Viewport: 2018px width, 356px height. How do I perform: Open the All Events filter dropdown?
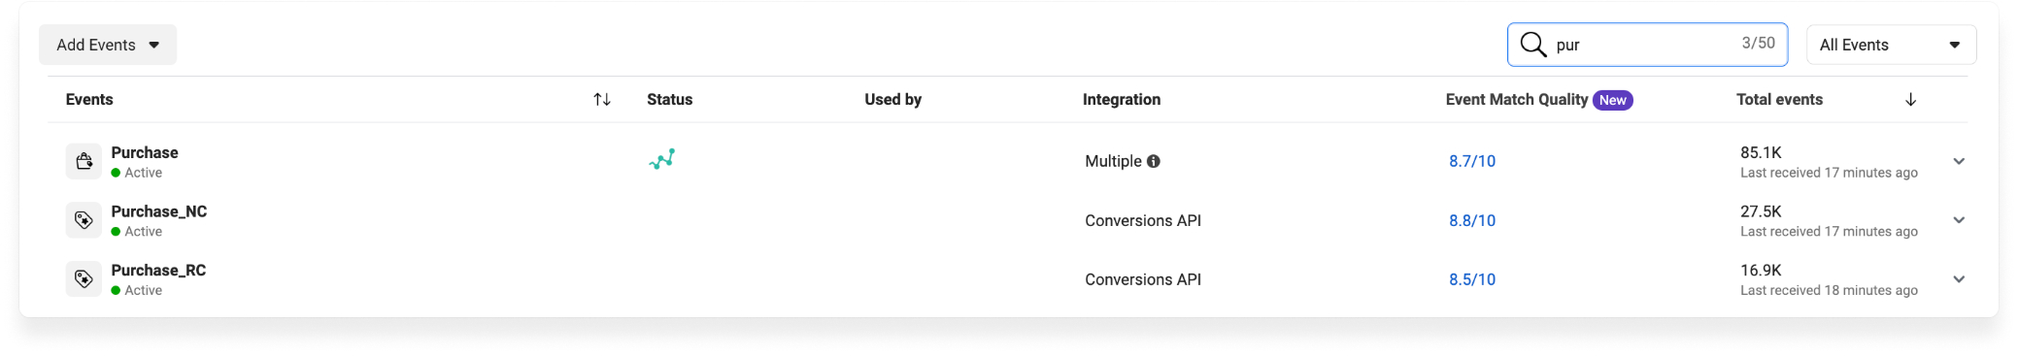pos(1891,45)
